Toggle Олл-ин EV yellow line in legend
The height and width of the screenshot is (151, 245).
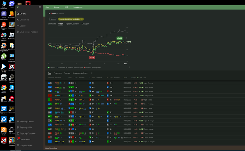click(x=61, y=67)
